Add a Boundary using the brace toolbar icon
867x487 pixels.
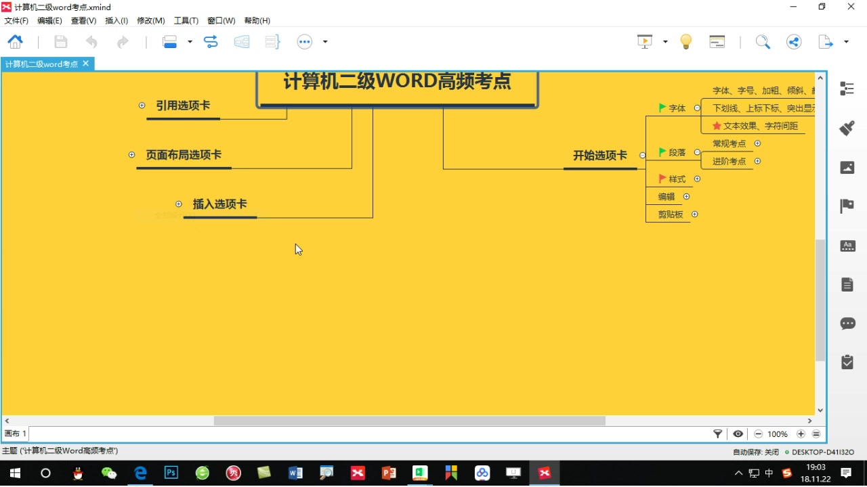(272, 41)
